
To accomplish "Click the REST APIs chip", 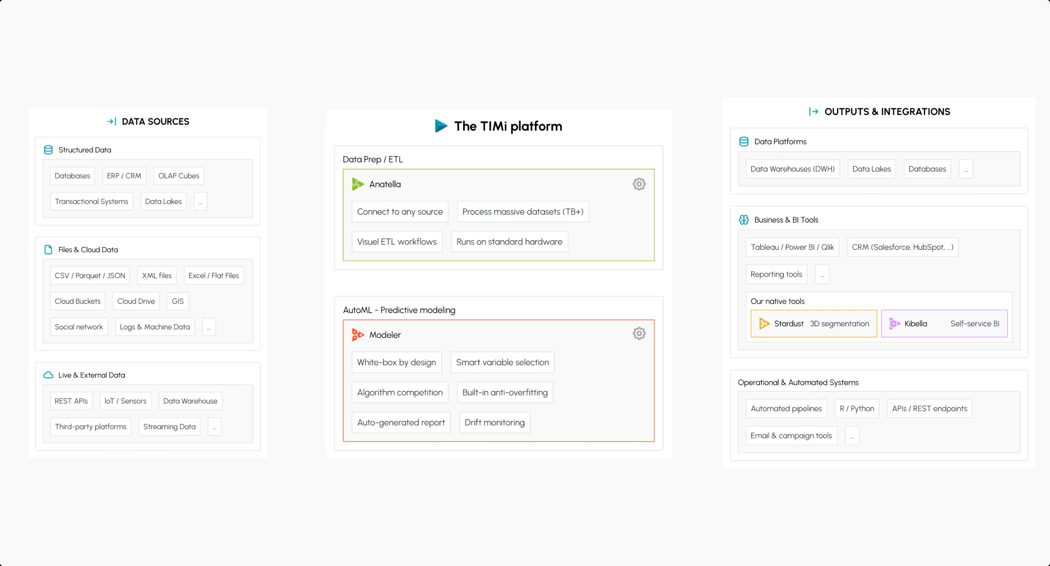I will point(71,401).
